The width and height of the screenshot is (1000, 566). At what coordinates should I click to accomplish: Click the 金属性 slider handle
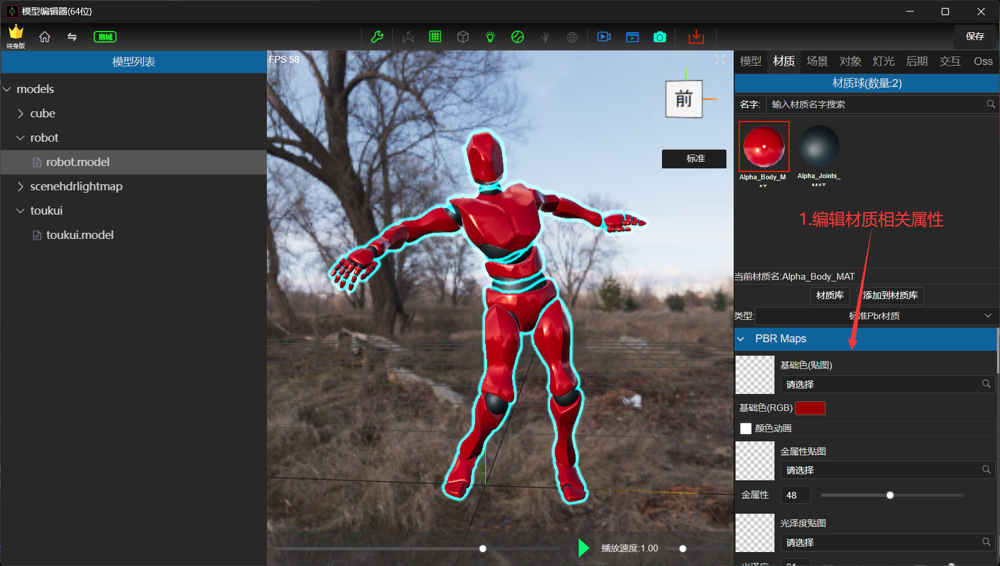tap(890, 495)
